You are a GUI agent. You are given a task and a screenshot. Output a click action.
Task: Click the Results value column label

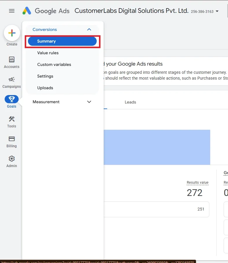point(197,183)
